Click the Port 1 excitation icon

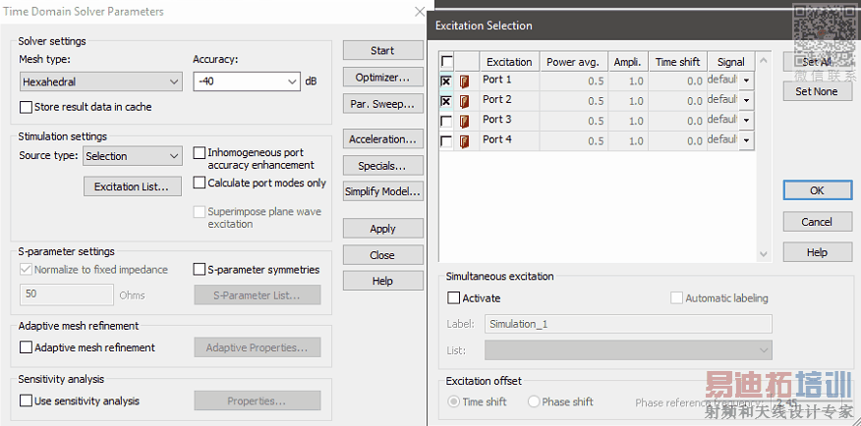point(466,80)
